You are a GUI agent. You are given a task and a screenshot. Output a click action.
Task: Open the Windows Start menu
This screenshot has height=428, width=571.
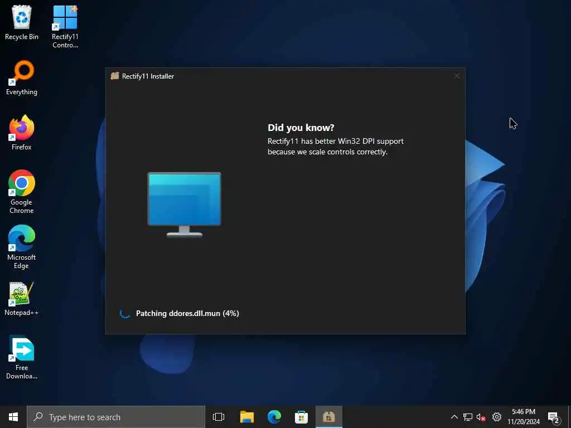(13, 417)
